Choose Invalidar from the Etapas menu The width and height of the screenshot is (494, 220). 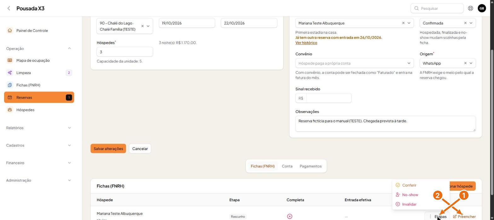(x=421, y=204)
